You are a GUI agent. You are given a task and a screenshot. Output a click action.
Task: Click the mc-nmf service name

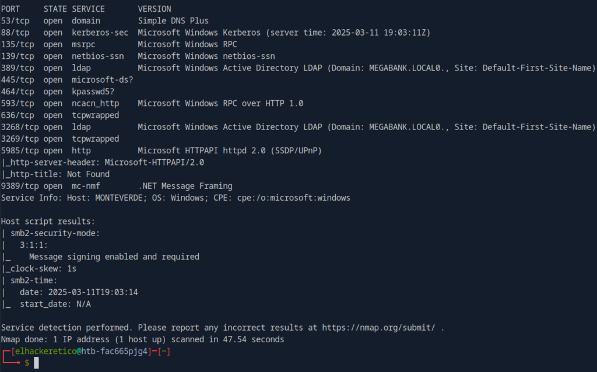pos(86,186)
